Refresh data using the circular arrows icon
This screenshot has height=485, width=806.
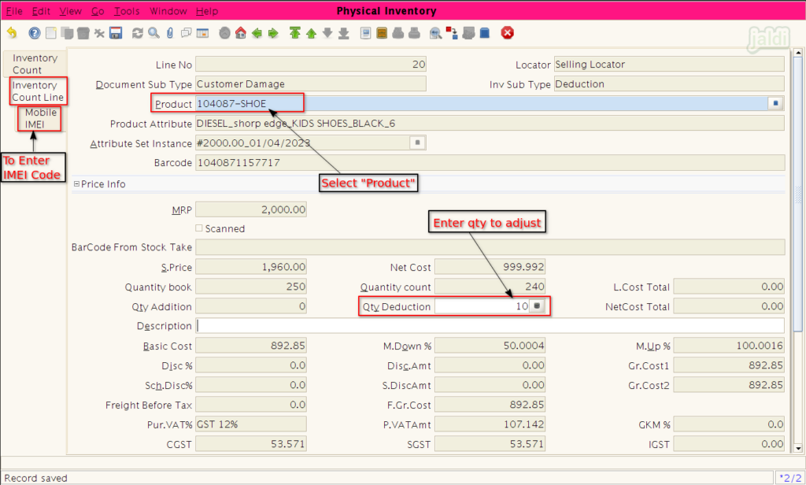click(137, 33)
